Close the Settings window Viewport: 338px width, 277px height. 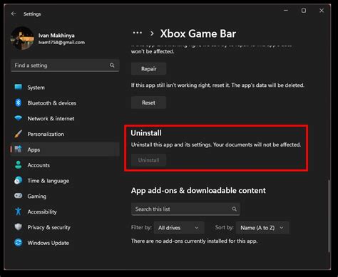coord(322,11)
